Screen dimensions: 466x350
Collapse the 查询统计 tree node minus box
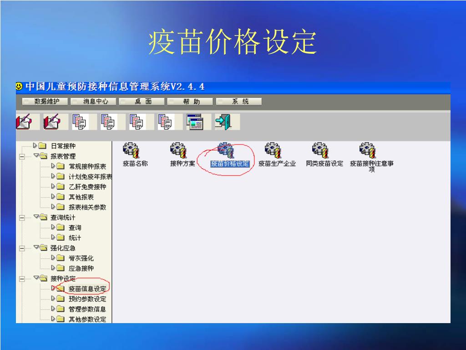(22, 217)
